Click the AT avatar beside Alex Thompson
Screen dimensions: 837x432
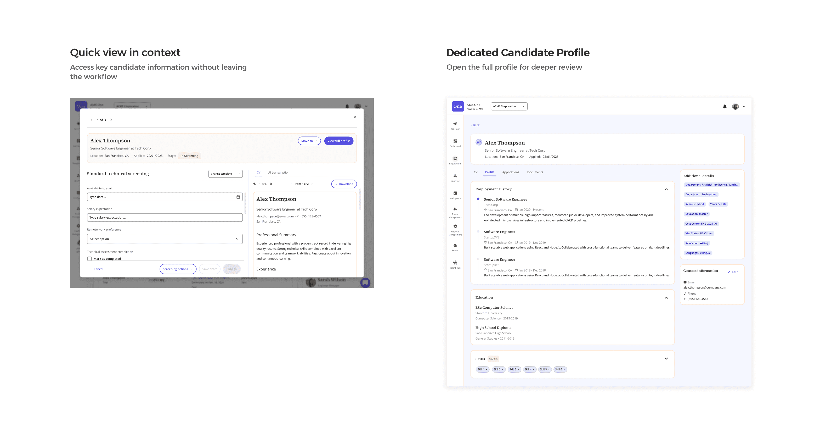coord(479,142)
